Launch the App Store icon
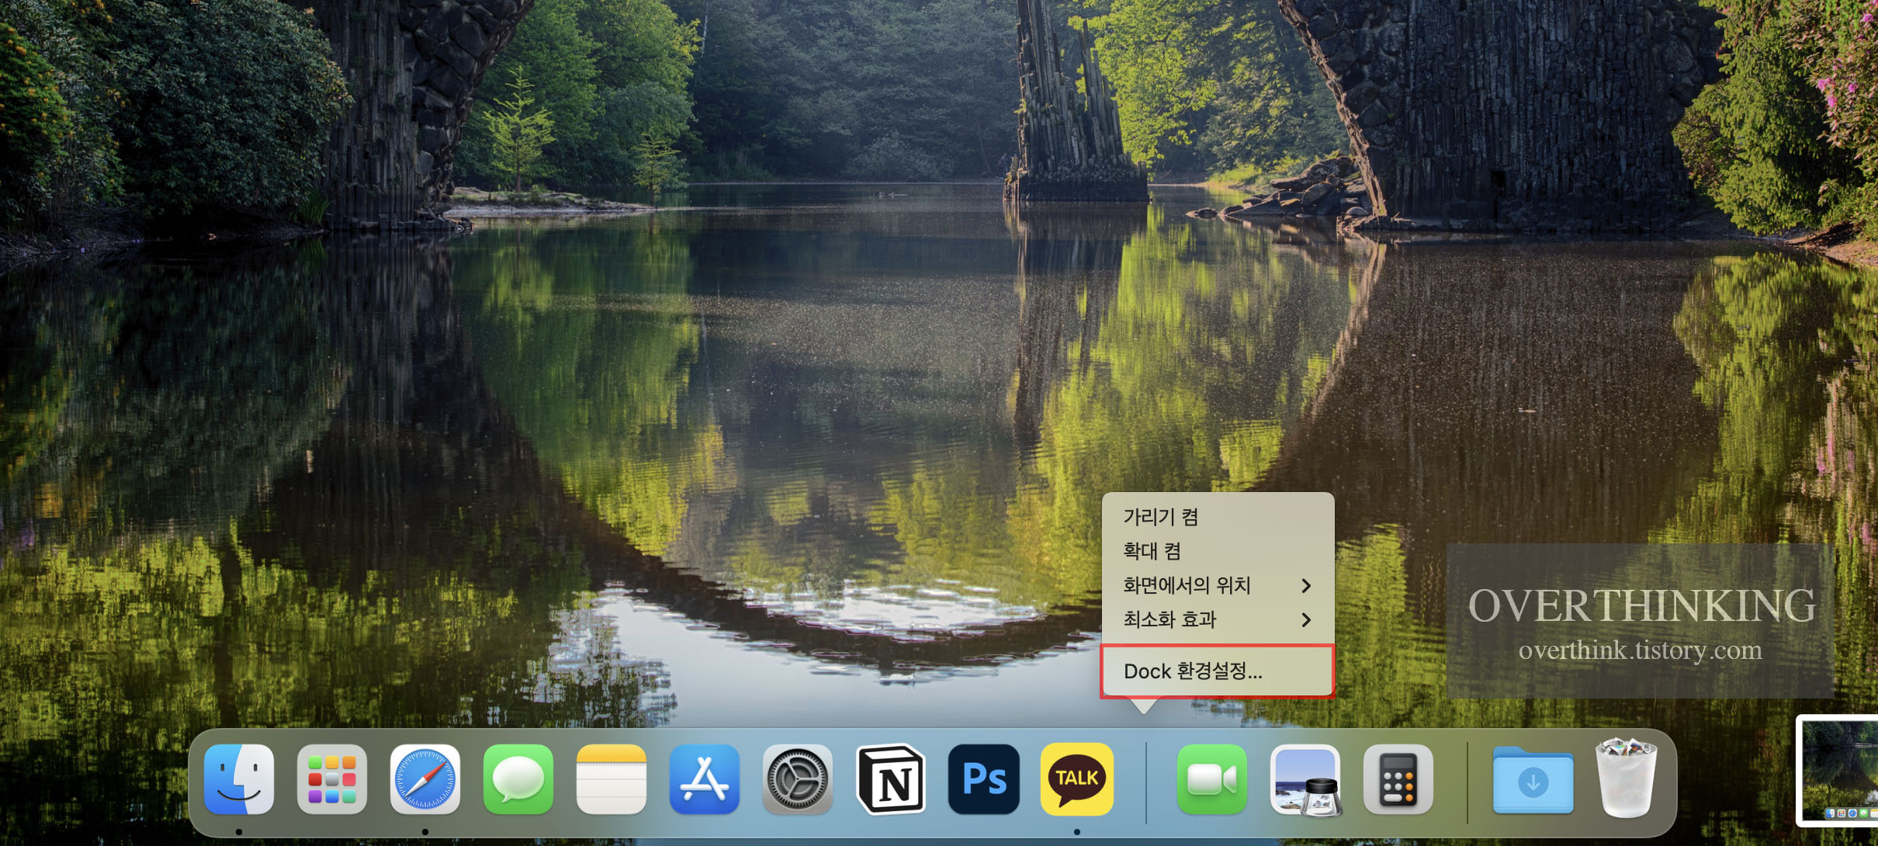 tap(704, 779)
